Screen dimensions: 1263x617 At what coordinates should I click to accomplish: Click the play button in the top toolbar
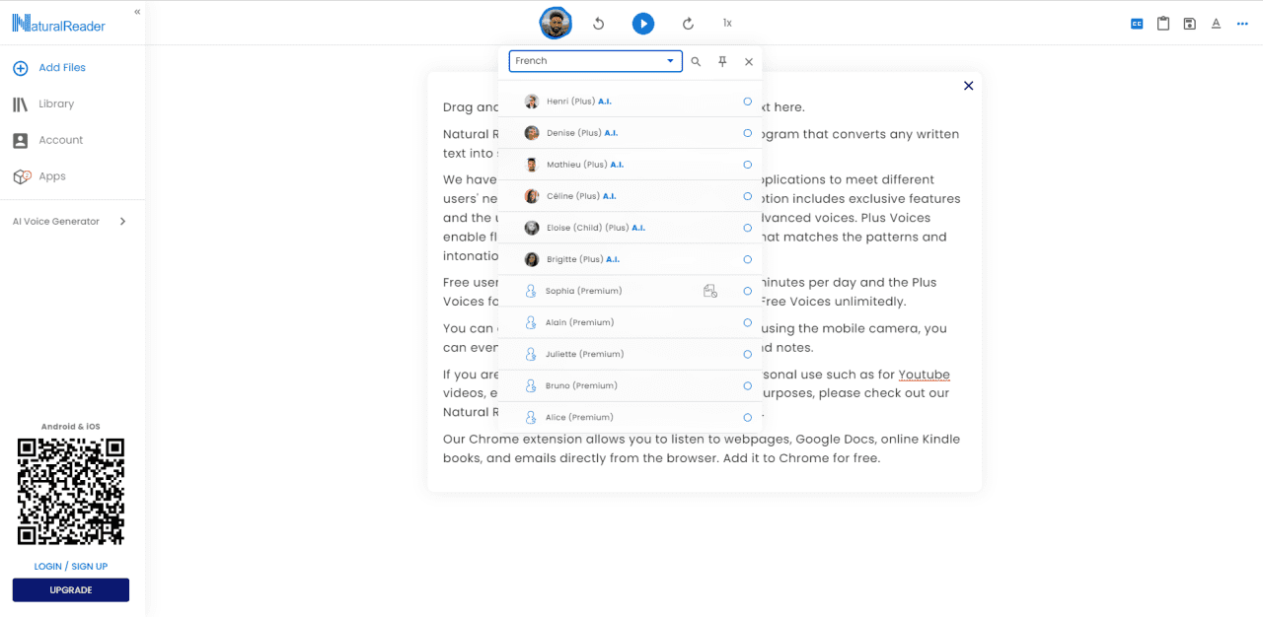click(643, 23)
